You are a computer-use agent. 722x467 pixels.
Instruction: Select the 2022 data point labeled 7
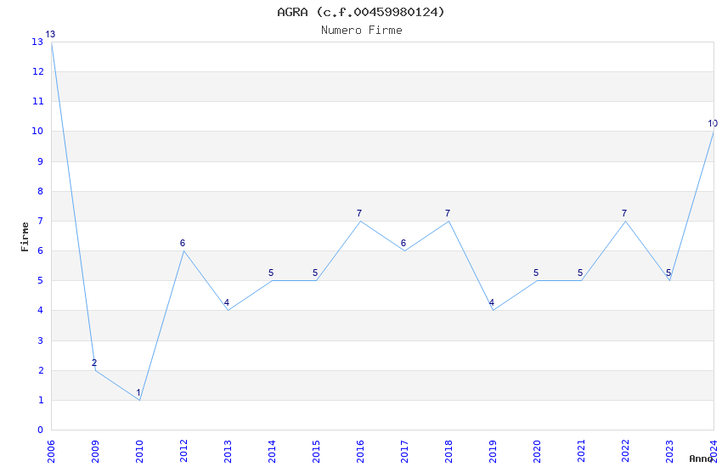point(625,222)
